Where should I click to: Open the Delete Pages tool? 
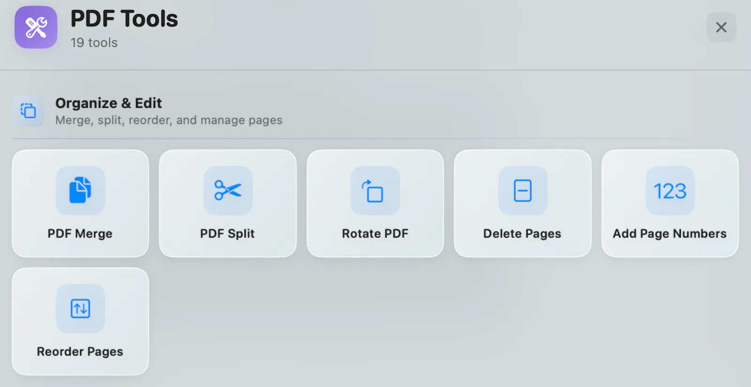(x=522, y=203)
